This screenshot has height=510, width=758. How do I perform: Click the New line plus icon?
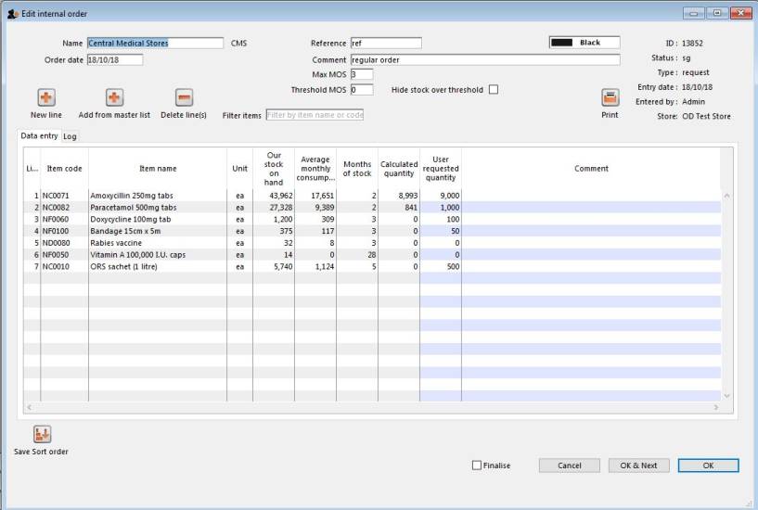point(45,98)
